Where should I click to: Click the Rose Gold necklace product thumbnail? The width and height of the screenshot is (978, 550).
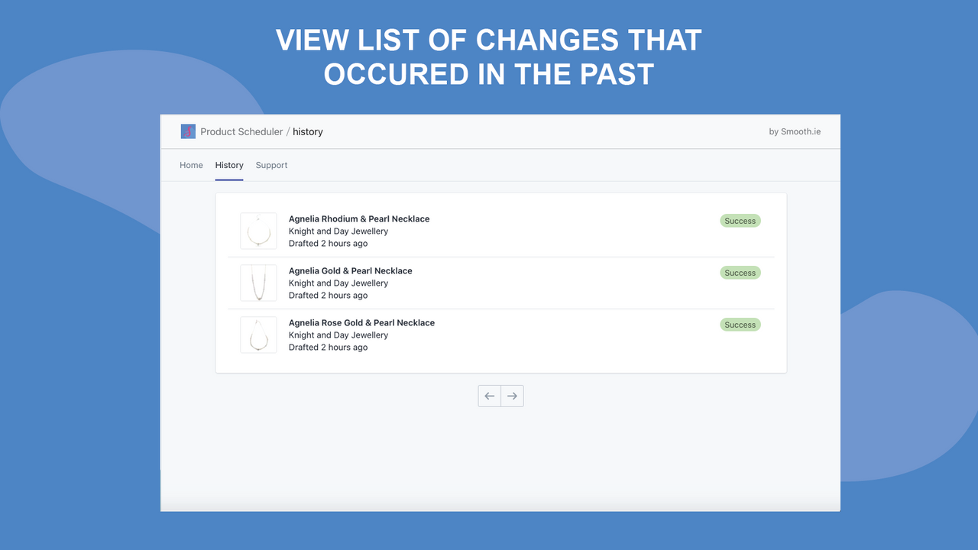pos(258,335)
